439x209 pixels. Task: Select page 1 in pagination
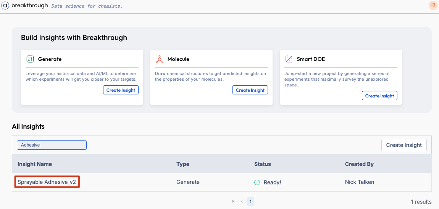point(250,201)
